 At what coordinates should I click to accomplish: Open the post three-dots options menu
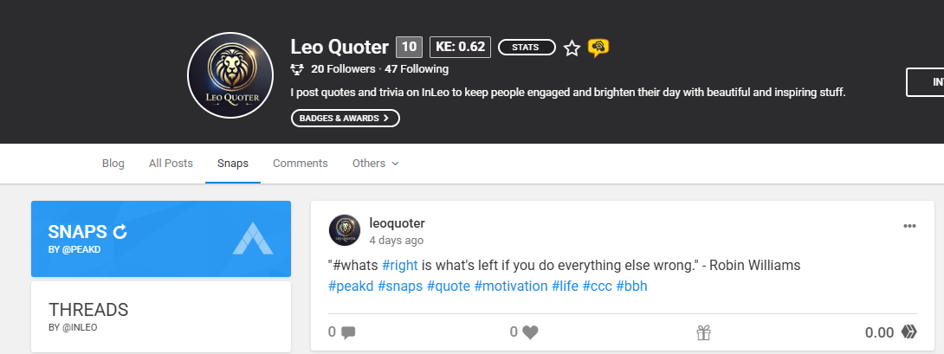909,227
